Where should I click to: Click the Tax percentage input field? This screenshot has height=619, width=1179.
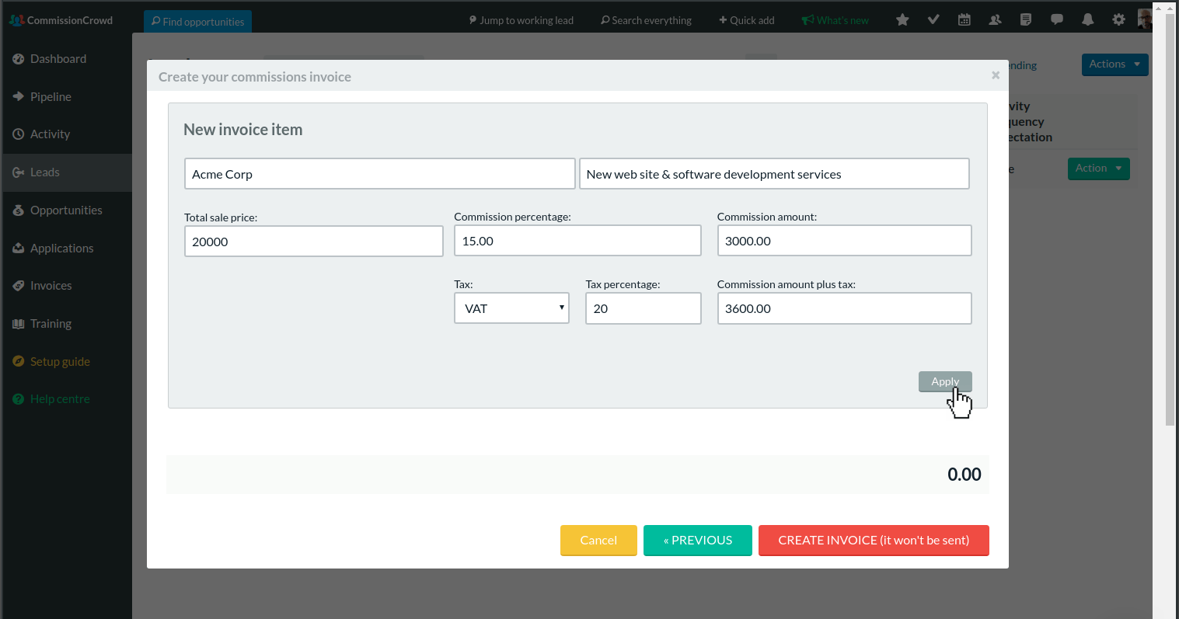[643, 308]
